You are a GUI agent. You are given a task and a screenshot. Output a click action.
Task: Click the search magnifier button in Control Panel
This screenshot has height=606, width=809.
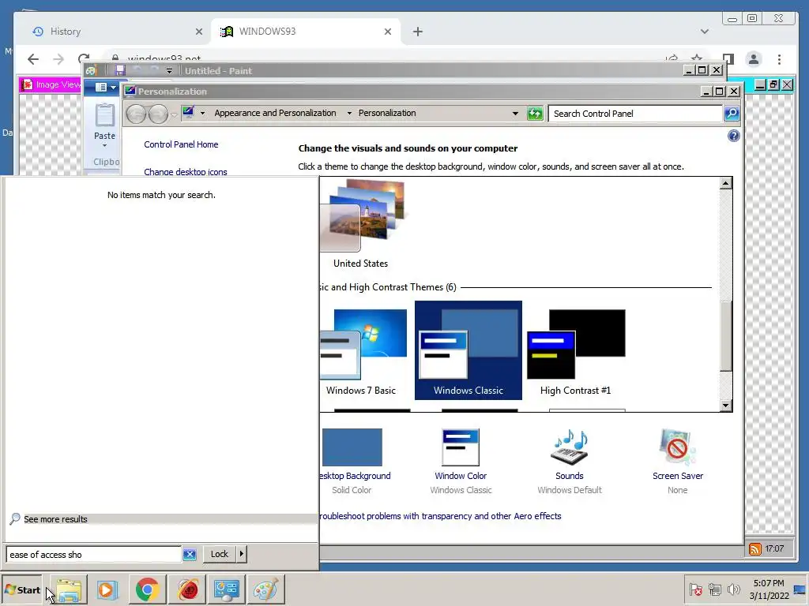732,114
